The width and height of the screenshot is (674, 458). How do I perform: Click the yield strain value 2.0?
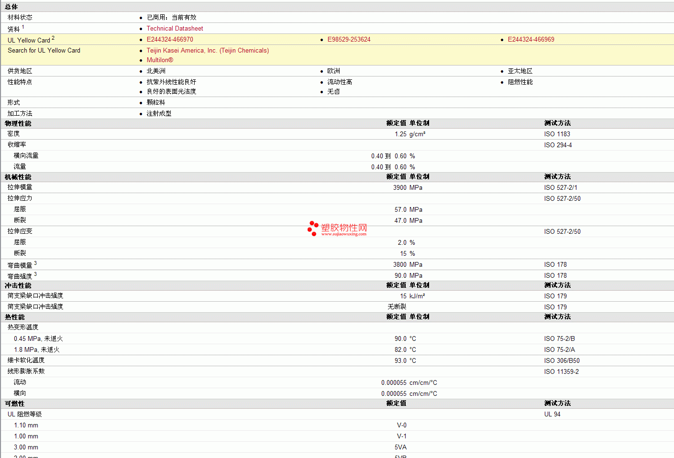pos(402,243)
